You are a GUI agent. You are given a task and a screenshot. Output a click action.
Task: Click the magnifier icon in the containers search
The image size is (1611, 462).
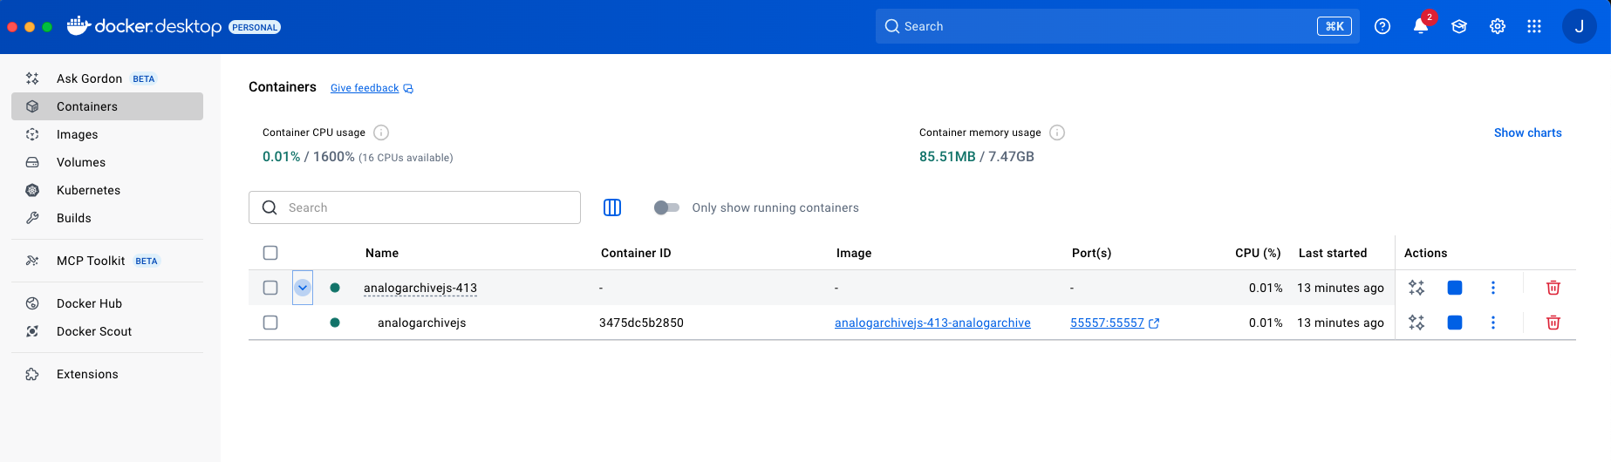point(270,207)
